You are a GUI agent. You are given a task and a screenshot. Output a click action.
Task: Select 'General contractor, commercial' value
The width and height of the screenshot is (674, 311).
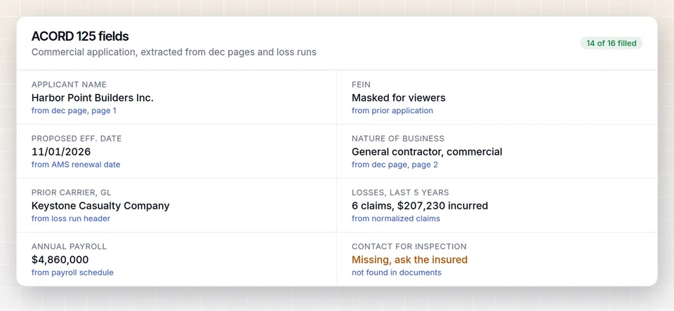coord(427,152)
